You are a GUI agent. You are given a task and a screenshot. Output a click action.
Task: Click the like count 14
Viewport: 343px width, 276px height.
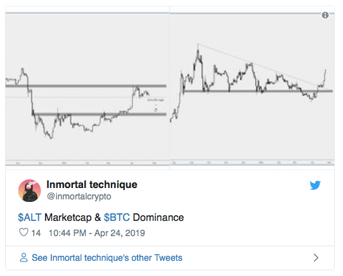tap(36, 233)
